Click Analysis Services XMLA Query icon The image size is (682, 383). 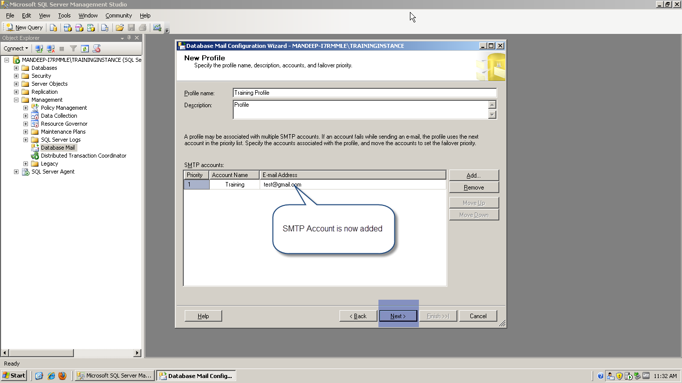pyautogui.click(x=90, y=27)
